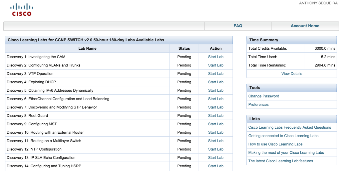Select Discovery 5: Obtaining IPv6 Addresses Dynamically text
This screenshot has height=171, width=341.
[x=50, y=91]
